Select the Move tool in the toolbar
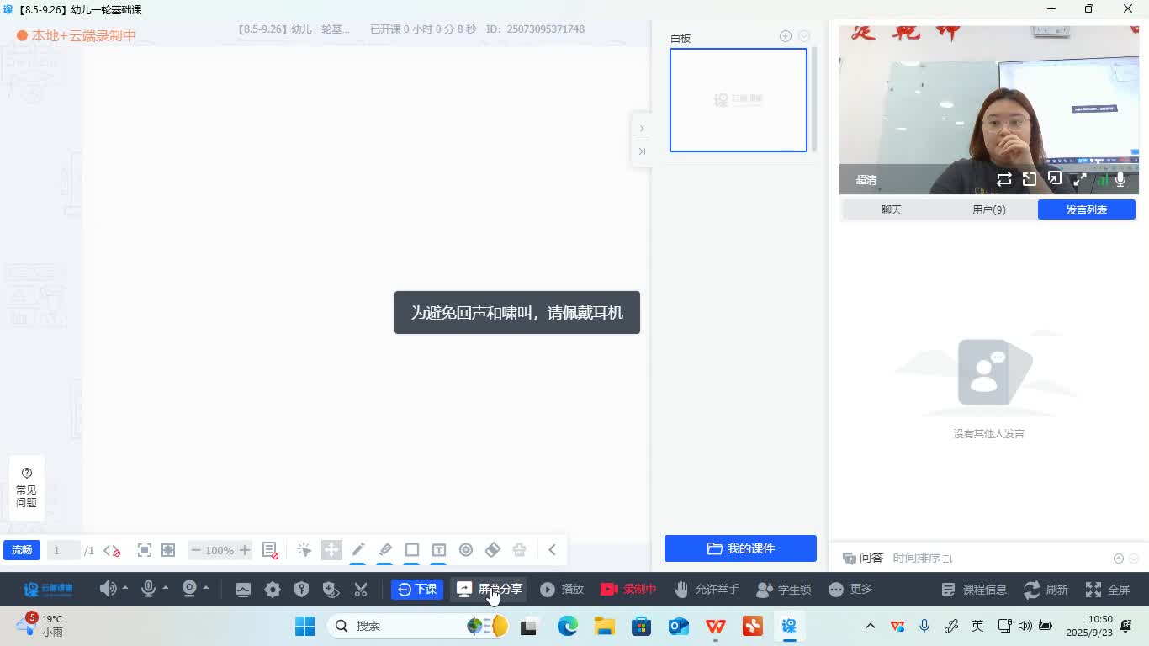The image size is (1149, 646). [x=331, y=550]
